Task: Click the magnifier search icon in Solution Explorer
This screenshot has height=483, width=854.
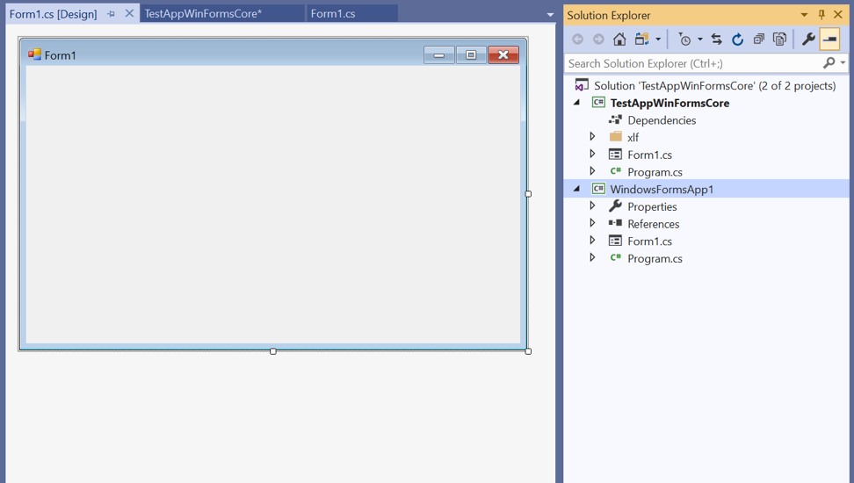Action: point(829,63)
